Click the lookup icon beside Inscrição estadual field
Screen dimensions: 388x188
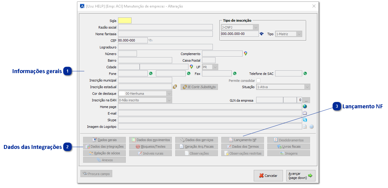point(175,87)
